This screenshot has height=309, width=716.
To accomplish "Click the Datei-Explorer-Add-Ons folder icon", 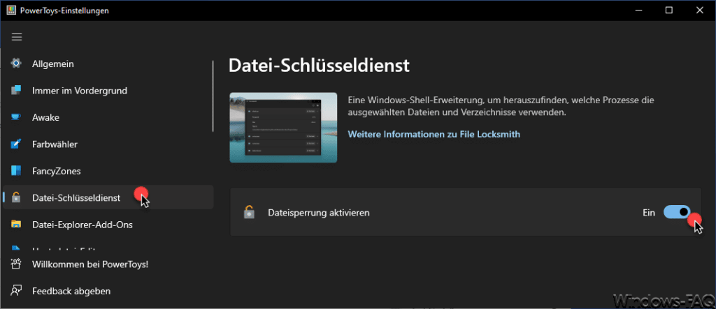I will coord(17,225).
